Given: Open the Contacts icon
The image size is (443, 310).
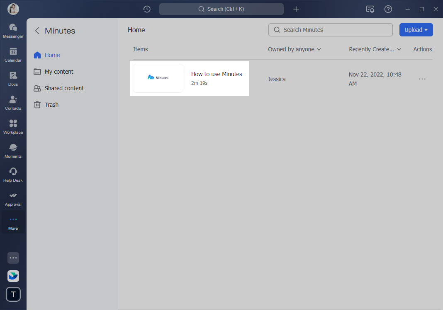Looking at the screenshot, I should [x=13, y=102].
